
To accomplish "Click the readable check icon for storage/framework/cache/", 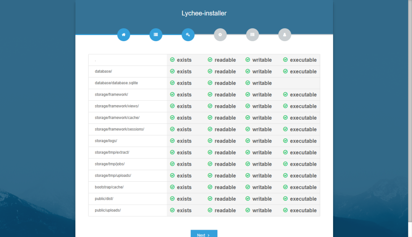I will (x=210, y=117).
